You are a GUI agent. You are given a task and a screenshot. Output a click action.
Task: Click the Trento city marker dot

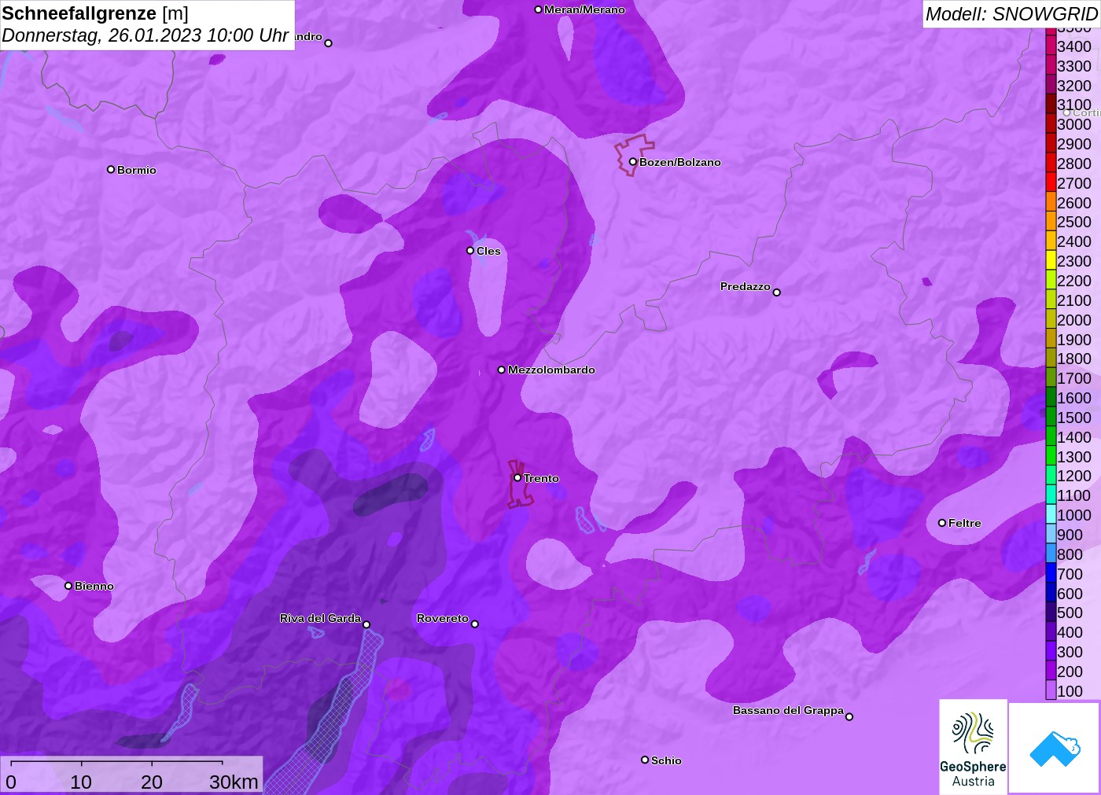[x=517, y=478]
